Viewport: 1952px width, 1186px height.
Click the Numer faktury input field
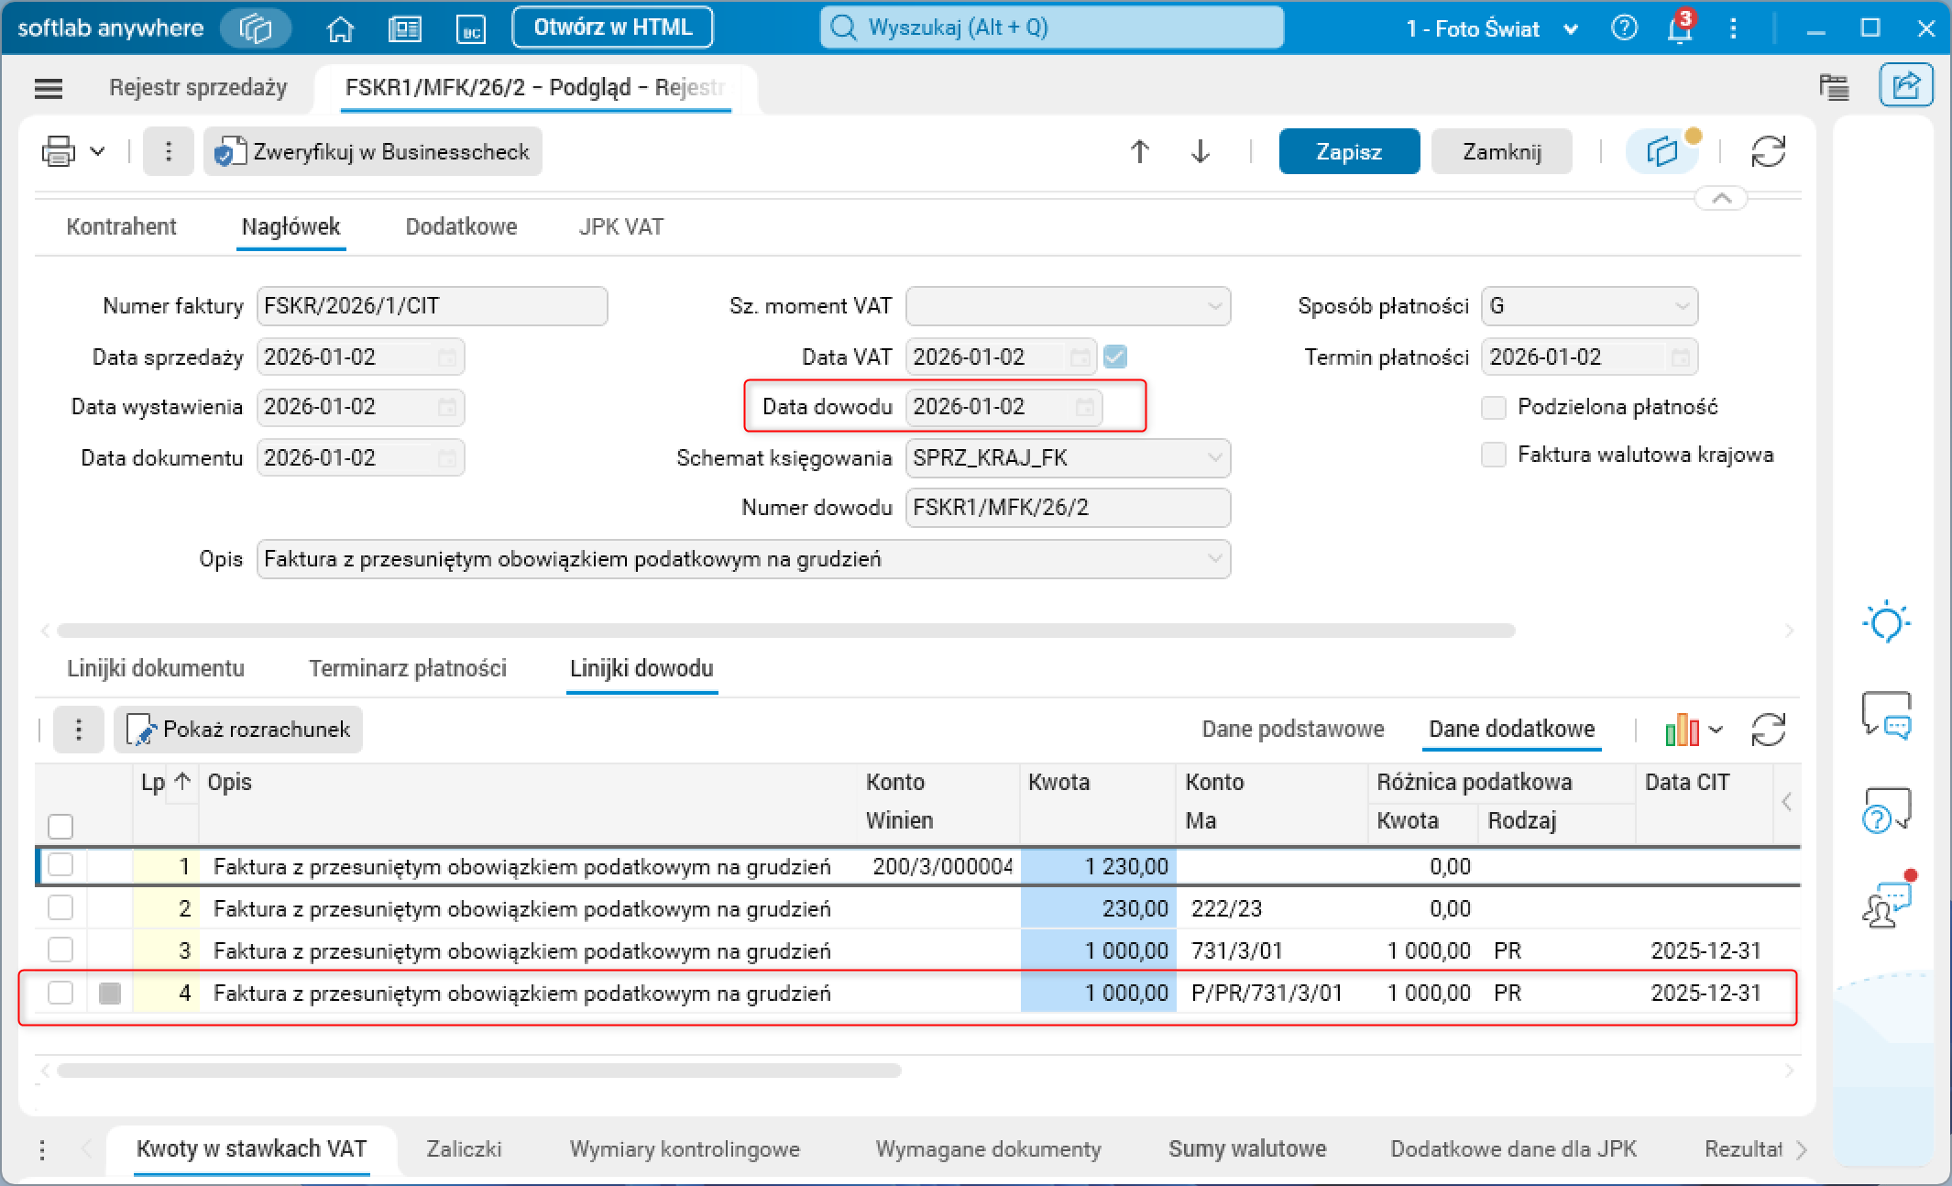click(x=432, y=306)
